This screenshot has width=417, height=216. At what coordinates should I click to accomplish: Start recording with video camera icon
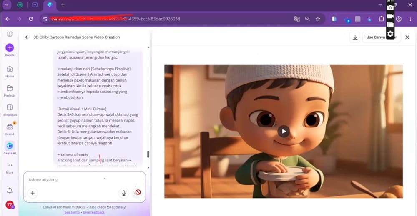[x=390, y=16]
